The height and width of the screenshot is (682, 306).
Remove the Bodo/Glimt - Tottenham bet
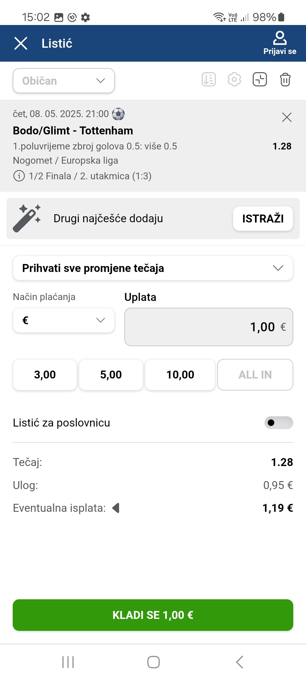287,117
